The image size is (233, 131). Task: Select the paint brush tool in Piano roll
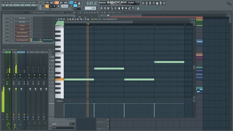click(70, 19)
